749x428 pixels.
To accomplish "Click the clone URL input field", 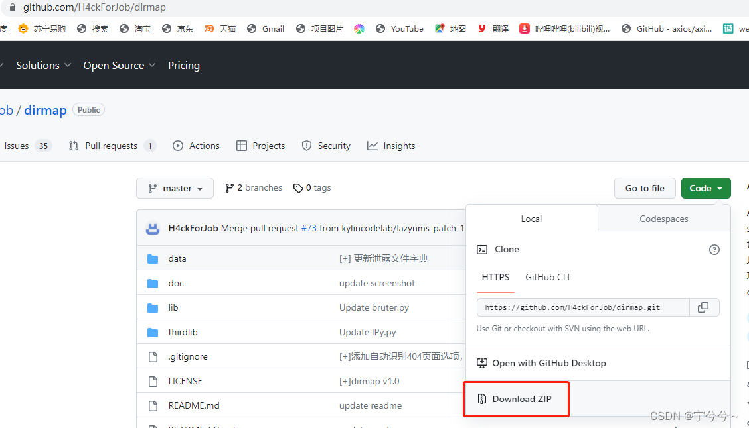I will pyautogui.click(x=583, y=307).
